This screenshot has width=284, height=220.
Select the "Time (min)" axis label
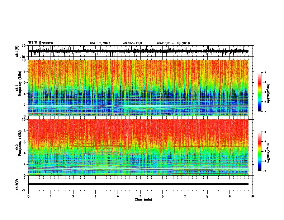click(143, 200)
